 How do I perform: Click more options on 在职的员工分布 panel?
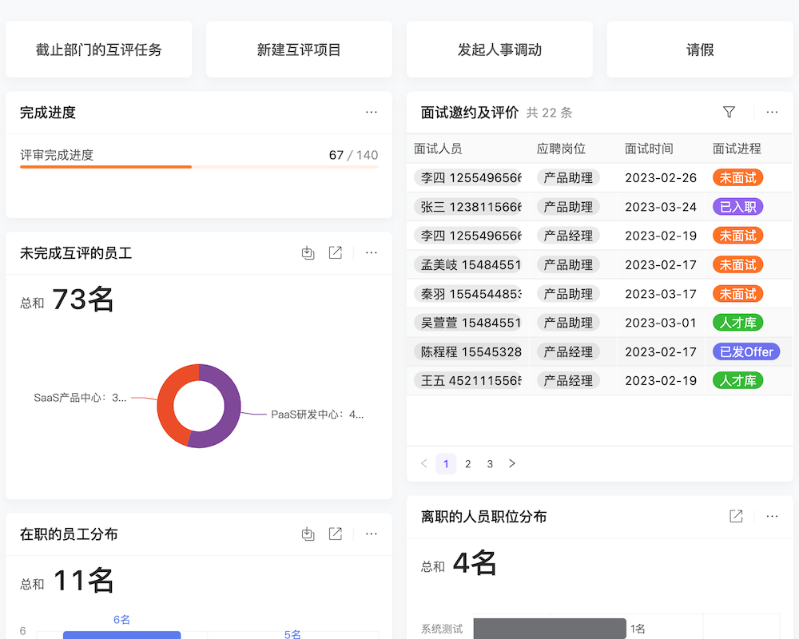coord(371,534)
